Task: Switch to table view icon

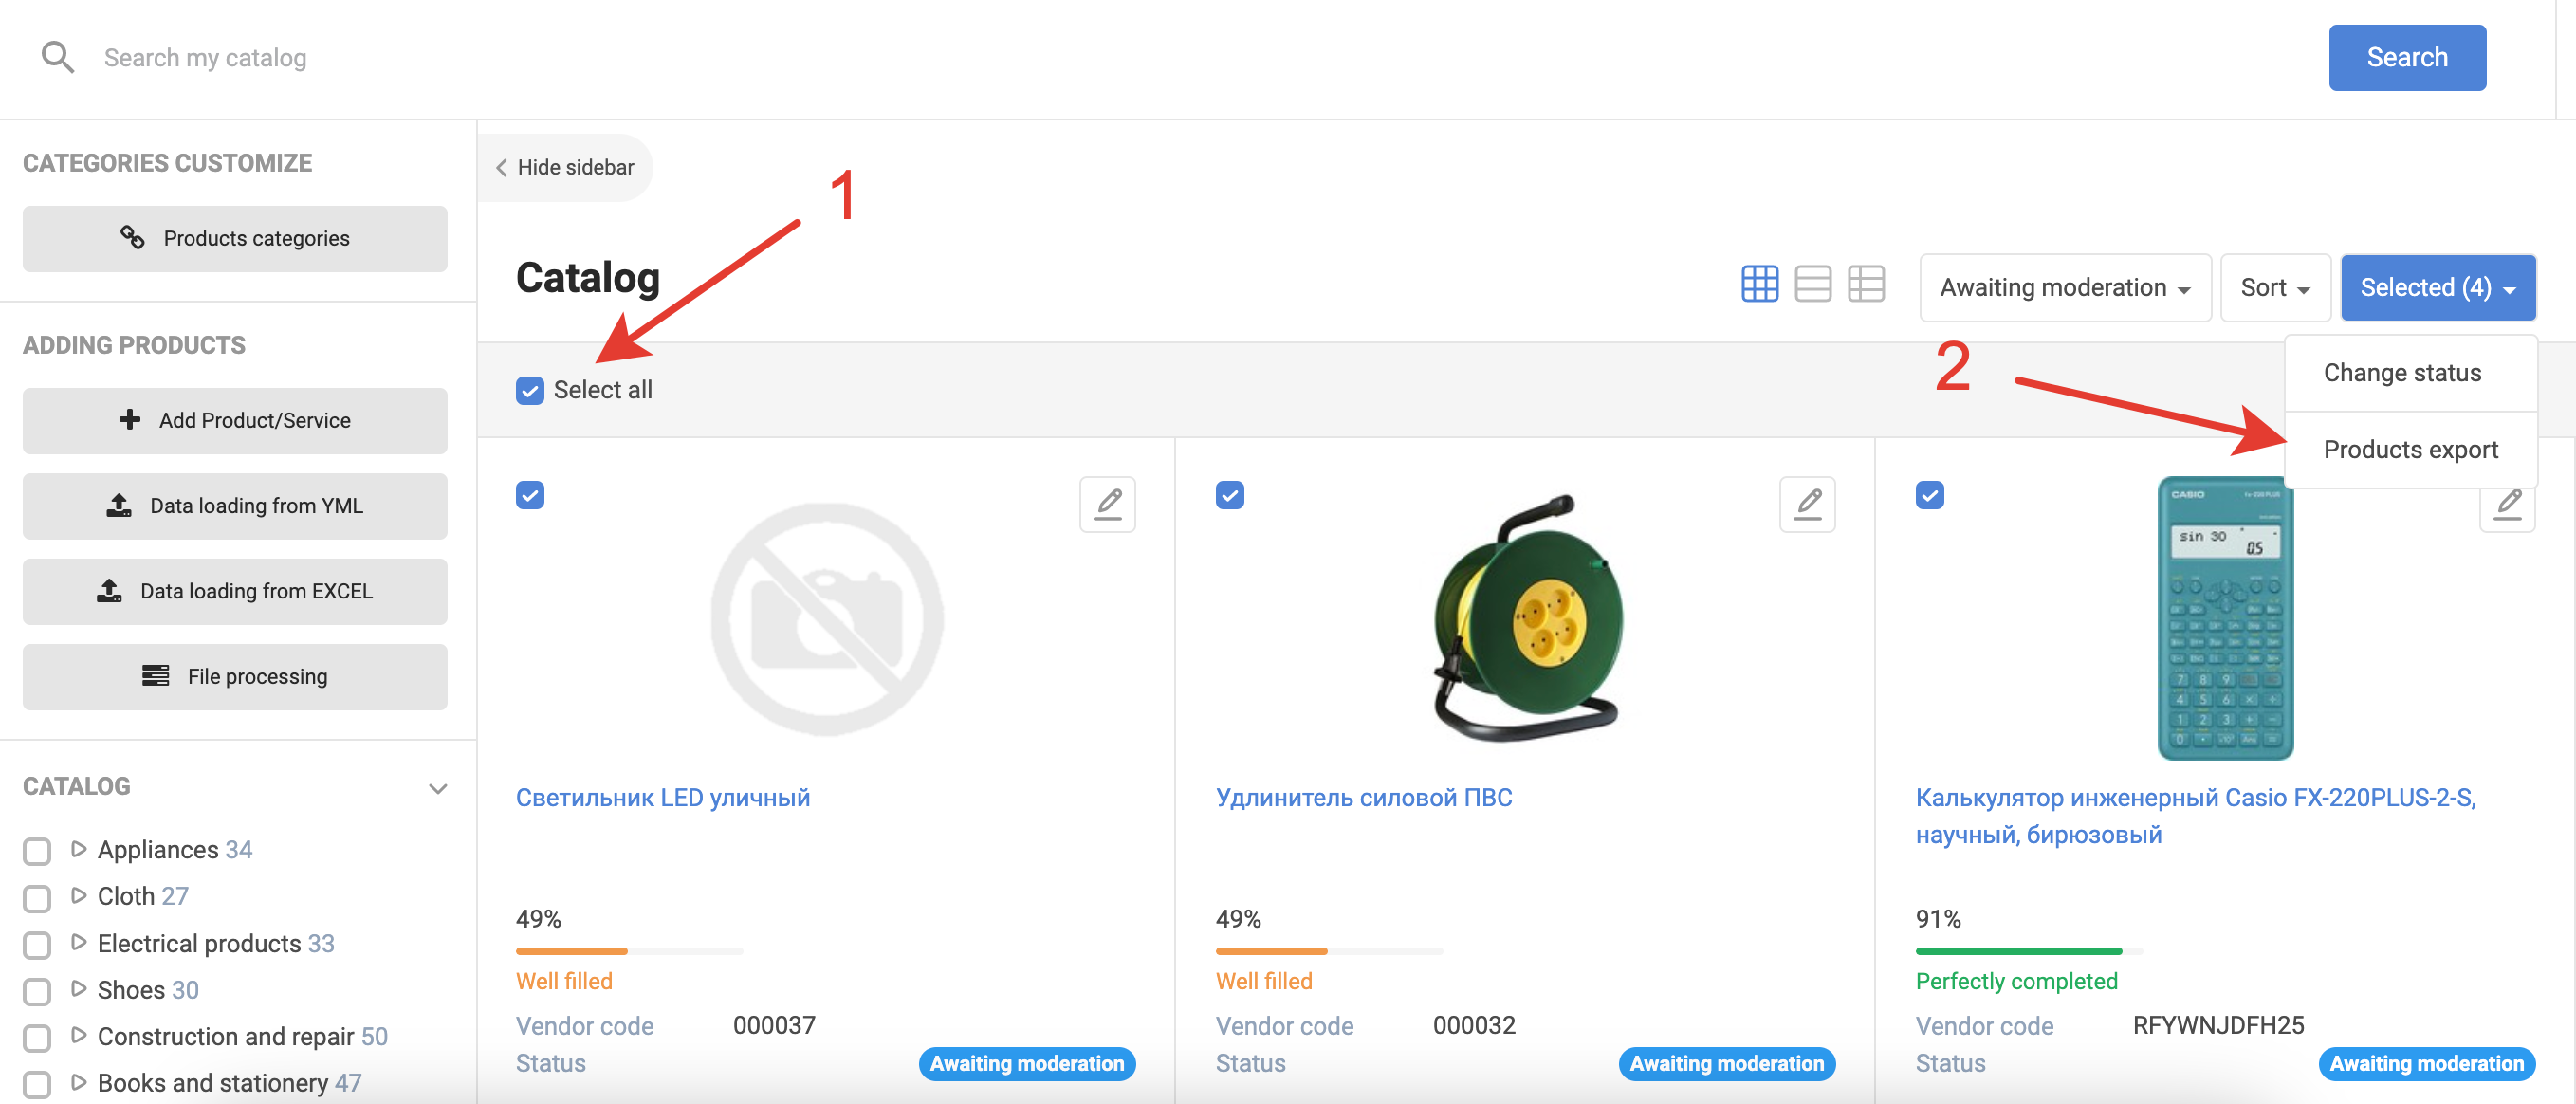Action: 1865,284
